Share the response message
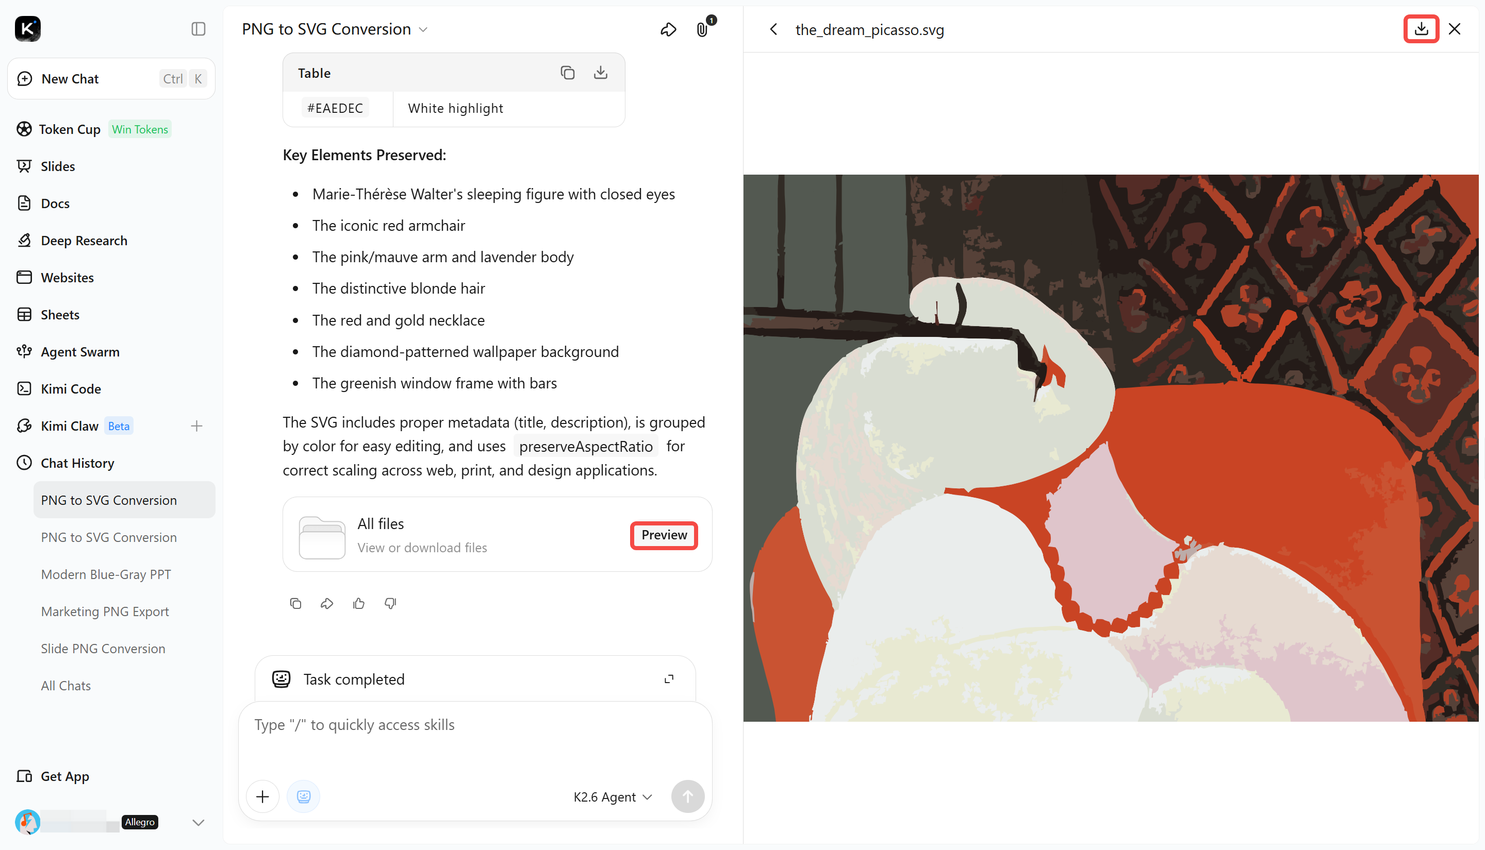The width and height of the screenshot is (1485, 850). 327,603
